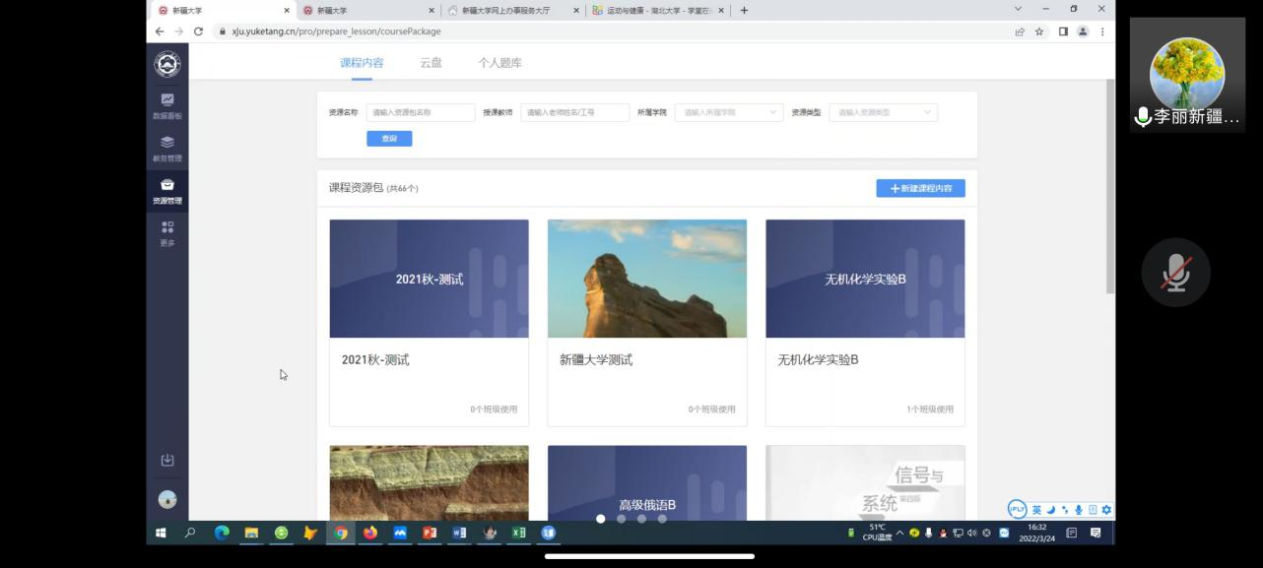Click the 无机化学实验B title below card image
Screen dimensions: 1263x568
pyautogui.click(x=818, y=360)
